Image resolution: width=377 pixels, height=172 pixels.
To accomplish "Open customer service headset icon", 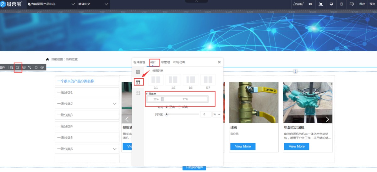I will [x=352, y=4].
